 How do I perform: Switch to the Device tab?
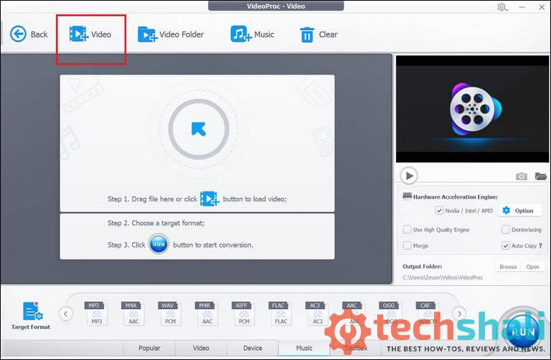253,348
